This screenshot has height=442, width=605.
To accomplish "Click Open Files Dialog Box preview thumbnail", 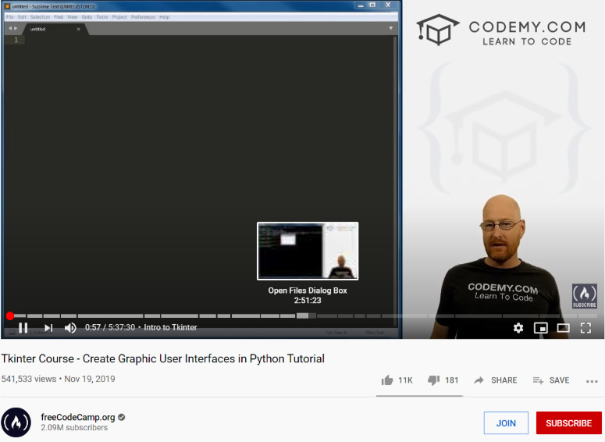I will click(308, 251).
